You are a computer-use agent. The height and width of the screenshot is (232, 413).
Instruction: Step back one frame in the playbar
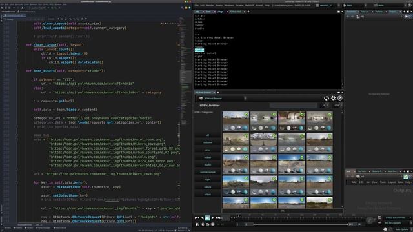click(202, 218)
